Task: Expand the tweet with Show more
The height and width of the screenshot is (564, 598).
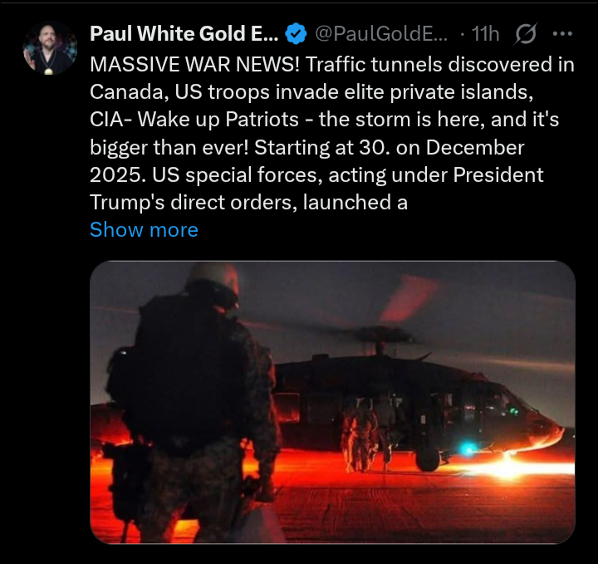Action: coord(145,229)
